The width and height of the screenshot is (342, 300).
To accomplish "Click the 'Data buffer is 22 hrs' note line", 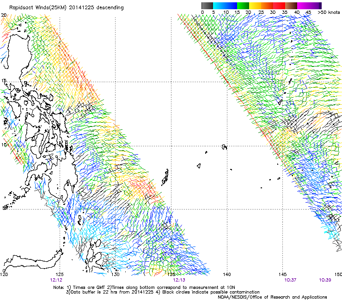I will [163, 292].
